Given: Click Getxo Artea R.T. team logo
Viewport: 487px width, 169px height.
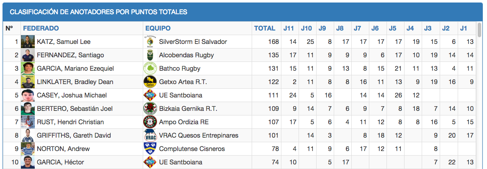Looking at the screenshot, I should pos(150,82).
